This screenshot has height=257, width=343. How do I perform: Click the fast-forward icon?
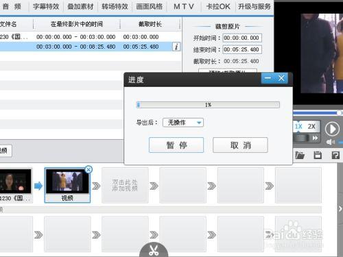(315, 138)
